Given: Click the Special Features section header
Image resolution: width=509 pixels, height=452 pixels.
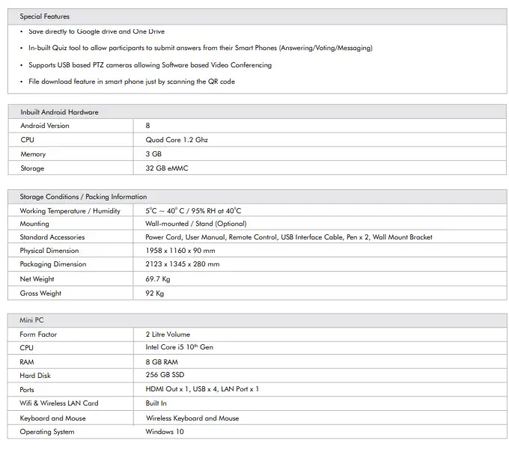Looking at the screenshot, I should tap(45, 16).
